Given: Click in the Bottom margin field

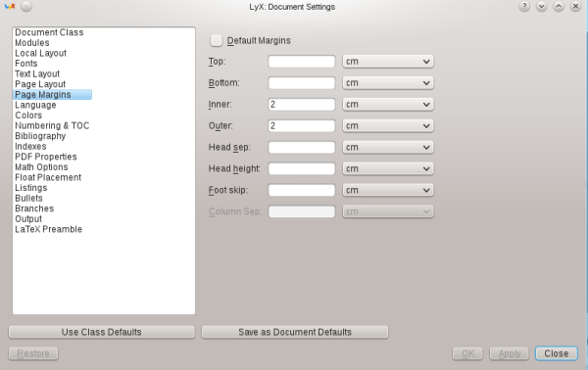Looking at the screenshot, I should click(x=302, y=83).
